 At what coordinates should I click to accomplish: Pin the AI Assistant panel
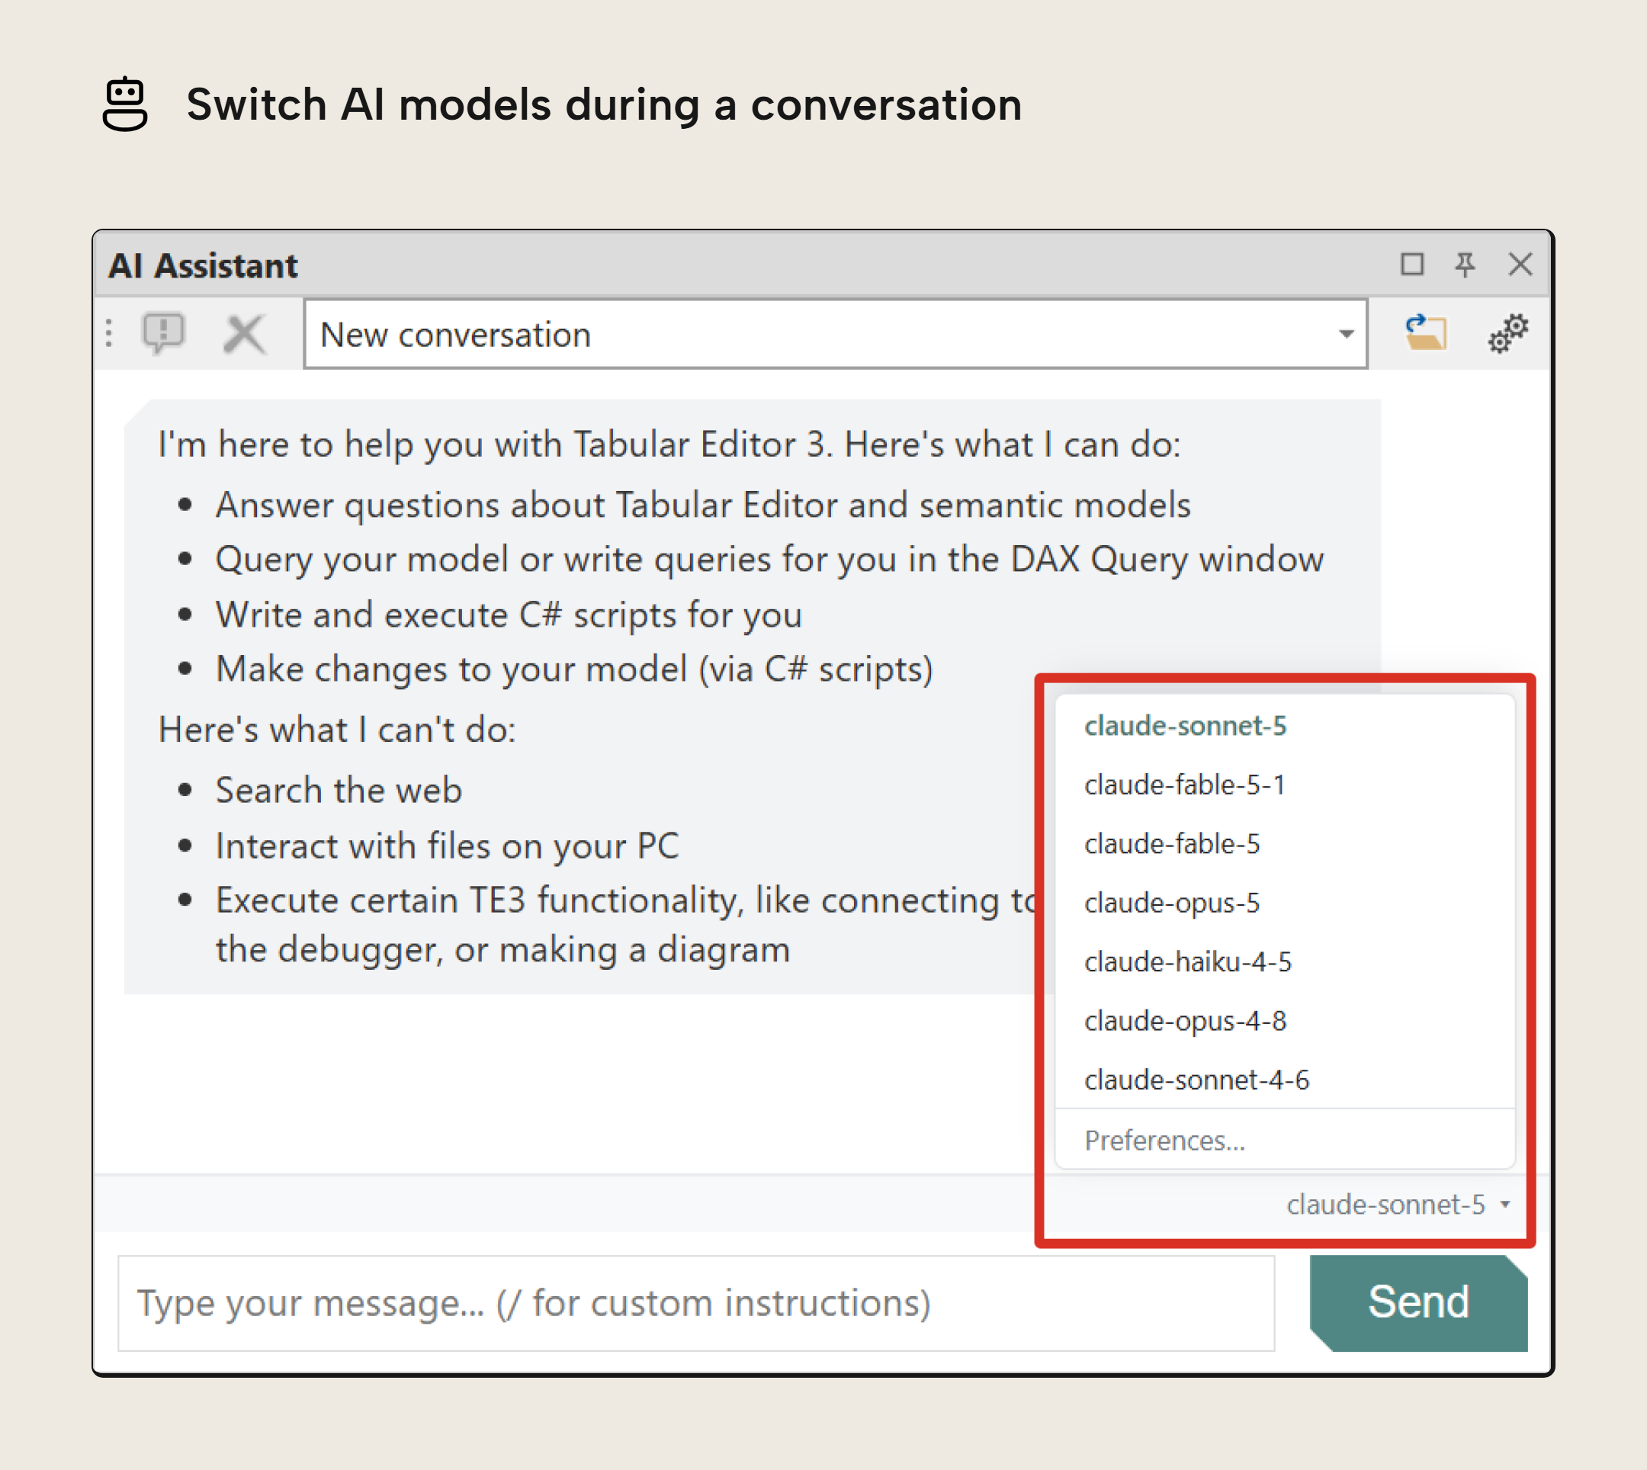click(1466, 264)
